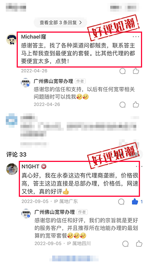Reply to Michael隆's comment via bubble icon

[123, 71]
